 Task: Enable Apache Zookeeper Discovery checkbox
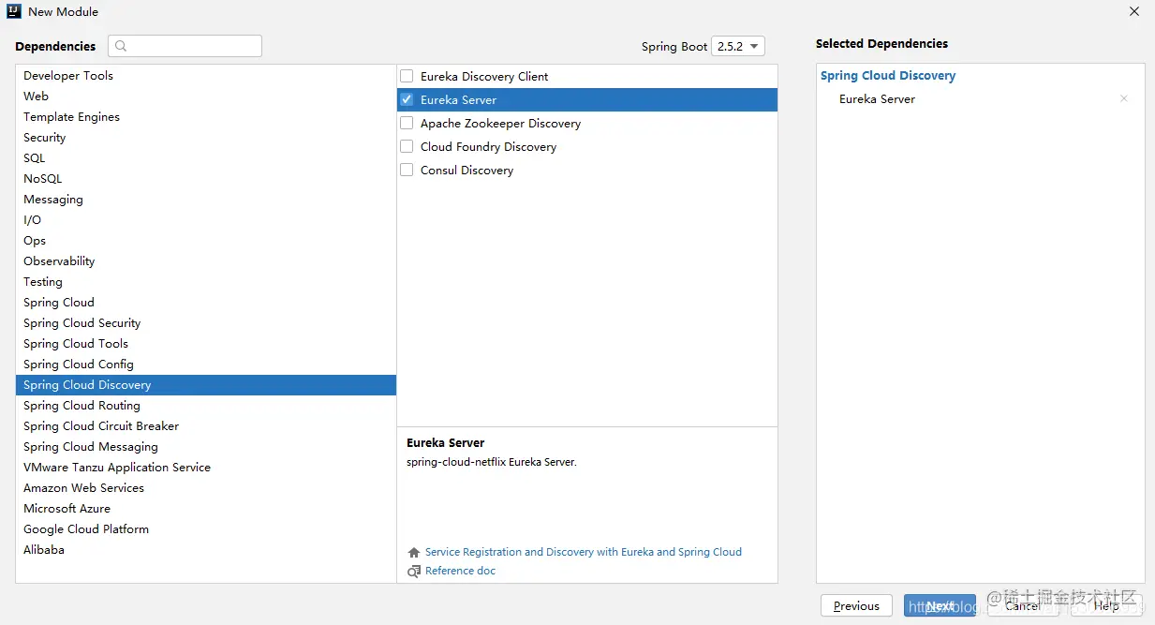click(407, 123)
